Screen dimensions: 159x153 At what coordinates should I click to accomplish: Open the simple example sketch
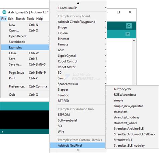(132, 100)
